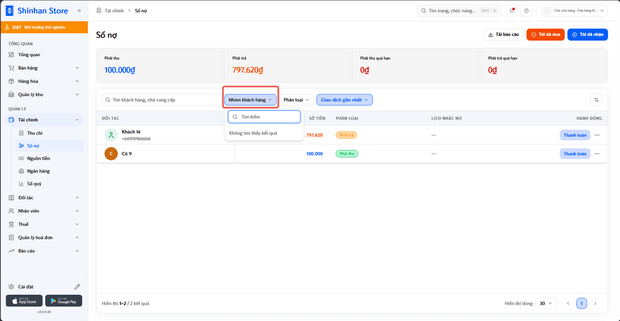Collapse the Tài chính section
The image size is (620, 321).
44,120
